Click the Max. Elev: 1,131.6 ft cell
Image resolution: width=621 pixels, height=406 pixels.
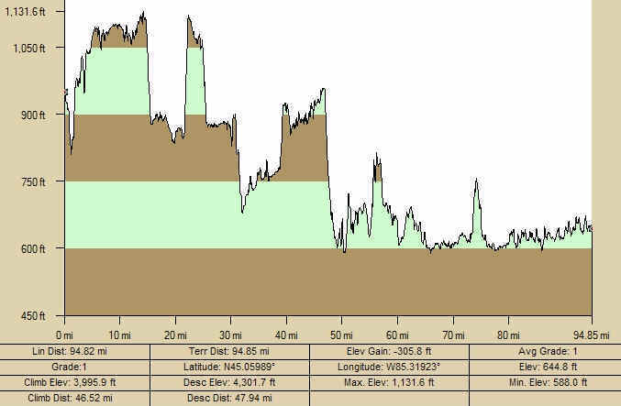point(389,382)
